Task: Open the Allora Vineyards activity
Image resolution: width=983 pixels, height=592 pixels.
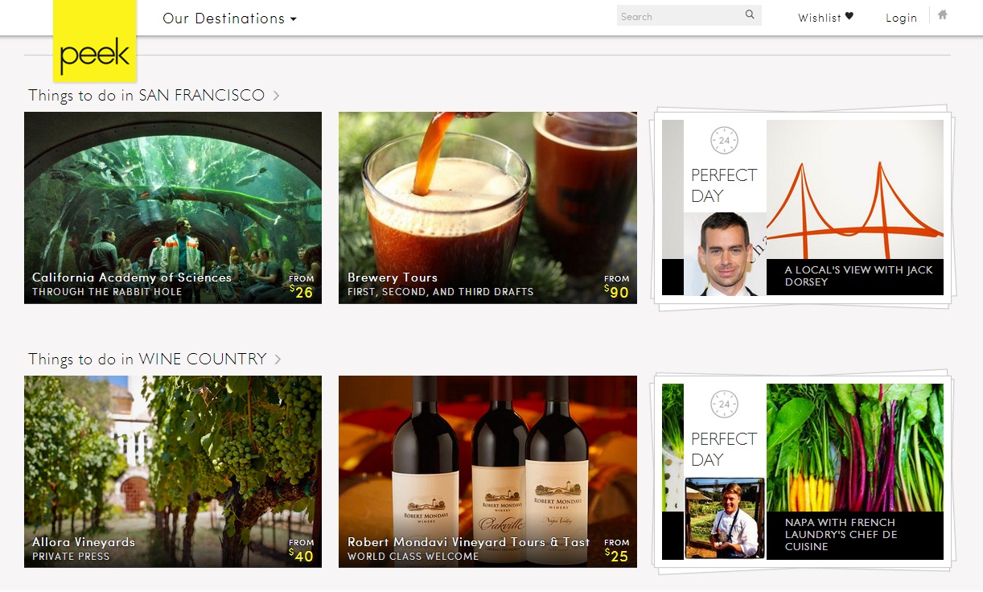Action: pyautogui.click(x=173, y=471)
